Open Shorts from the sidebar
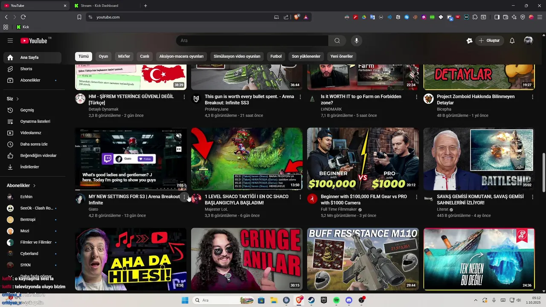The width and height of the screenshot is (546, 307). [32, 69]
